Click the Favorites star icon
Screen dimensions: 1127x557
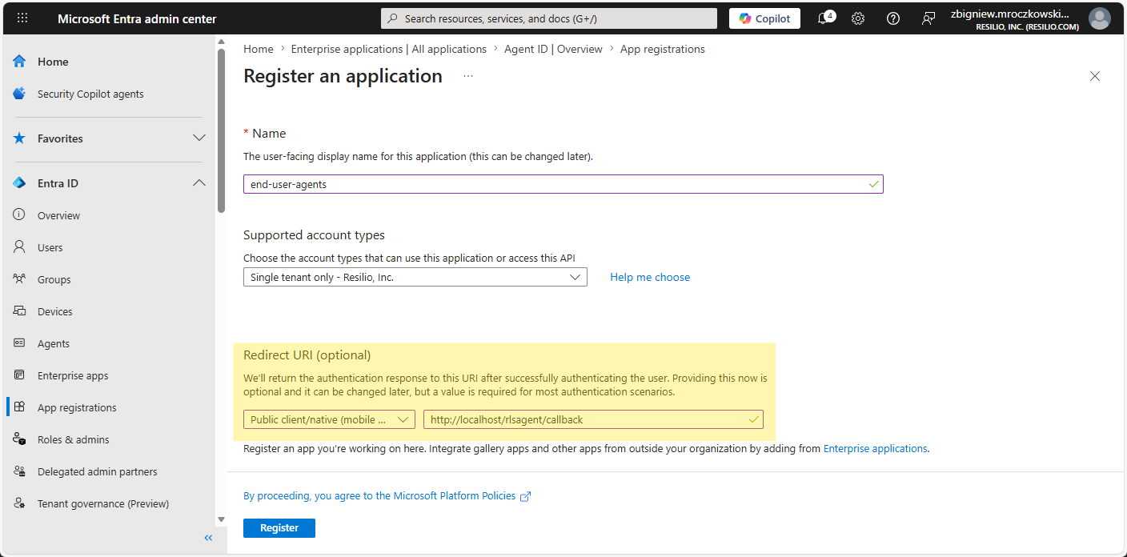(x=19, y=138)
